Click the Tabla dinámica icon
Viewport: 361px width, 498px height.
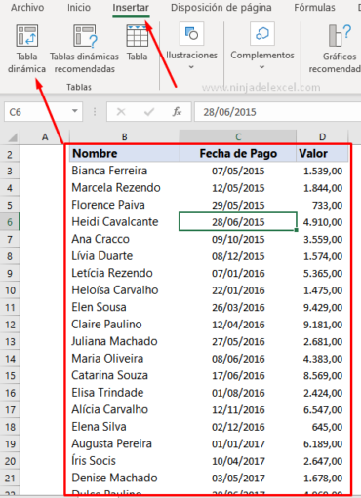coord(27,36)
